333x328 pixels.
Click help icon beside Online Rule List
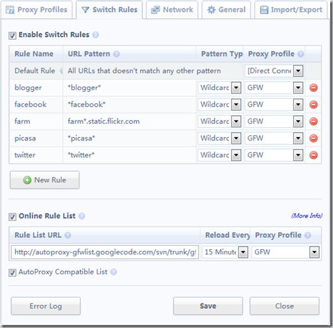[x=81, y=216]
